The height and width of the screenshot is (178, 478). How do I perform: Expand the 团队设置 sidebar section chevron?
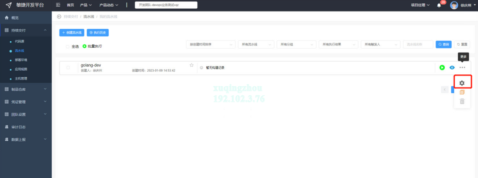click(x=45, y=114)
